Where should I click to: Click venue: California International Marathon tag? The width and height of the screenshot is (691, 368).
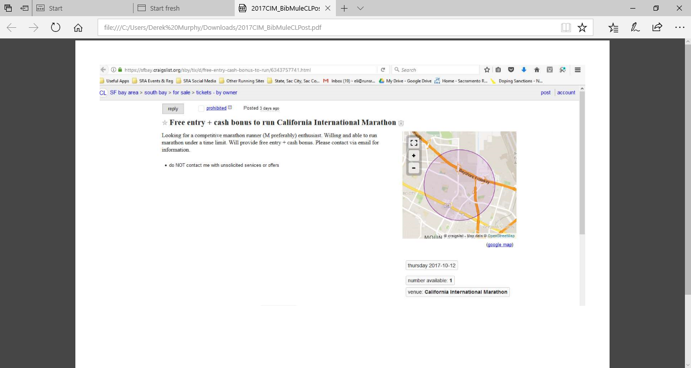(458, 292)
